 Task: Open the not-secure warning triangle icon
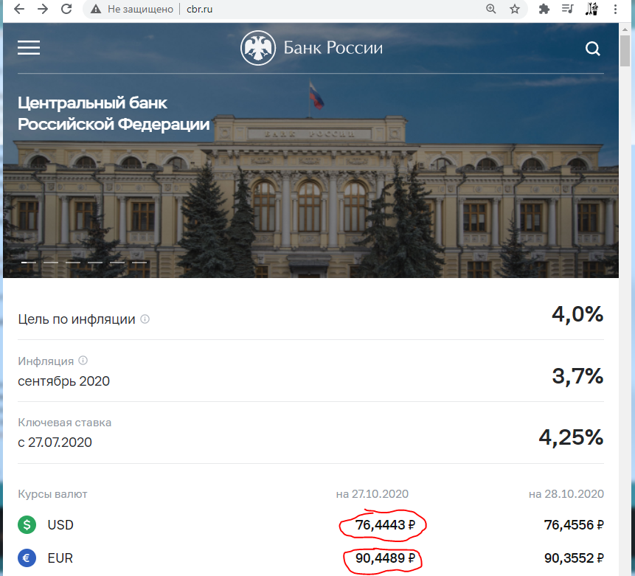[x=96, y=9]
